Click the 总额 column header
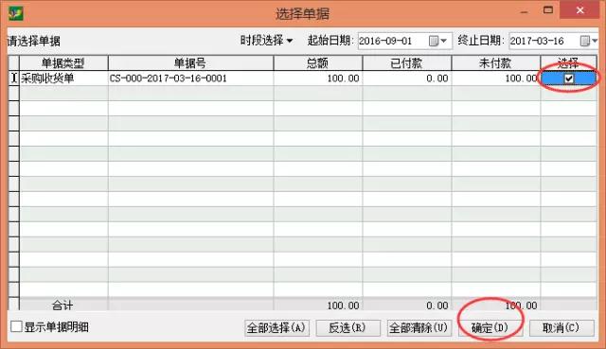The image size is (606, 349). (318, 63)
